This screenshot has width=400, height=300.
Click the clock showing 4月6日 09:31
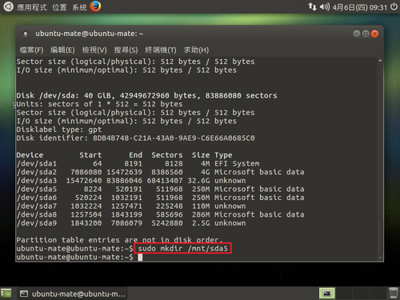tap(359, 7)
